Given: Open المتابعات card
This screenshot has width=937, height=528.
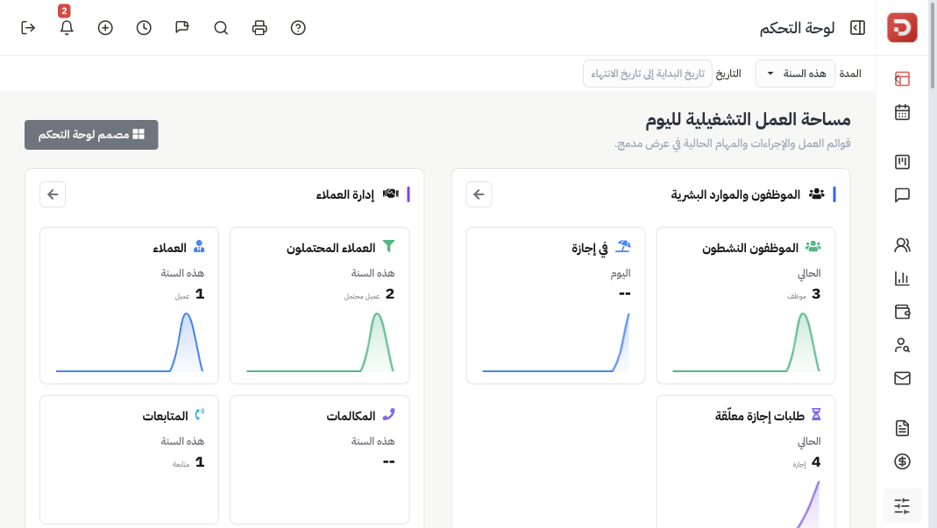Looking at the screenshot, I should click(x=129, y=460).
